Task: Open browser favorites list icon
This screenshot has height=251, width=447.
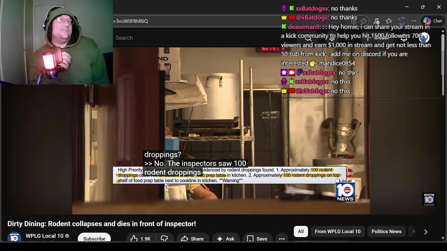Action: point(389,21)
